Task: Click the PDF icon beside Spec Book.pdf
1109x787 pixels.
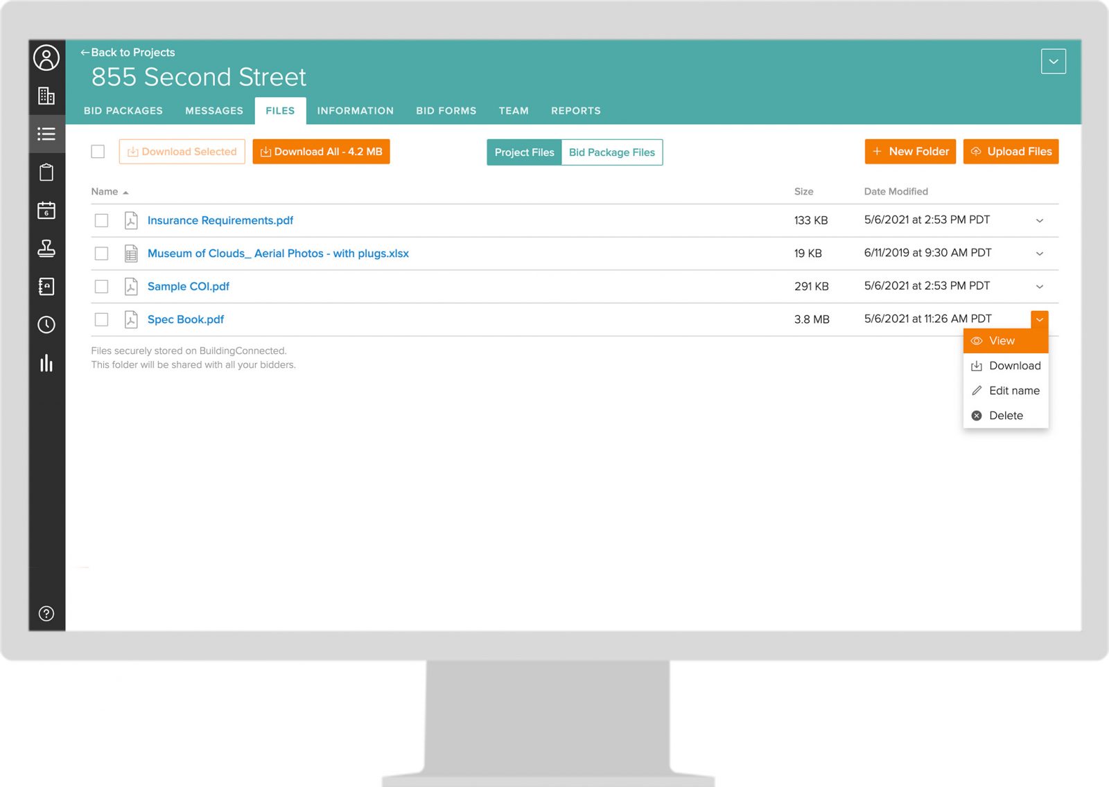Action: point(131,319)
